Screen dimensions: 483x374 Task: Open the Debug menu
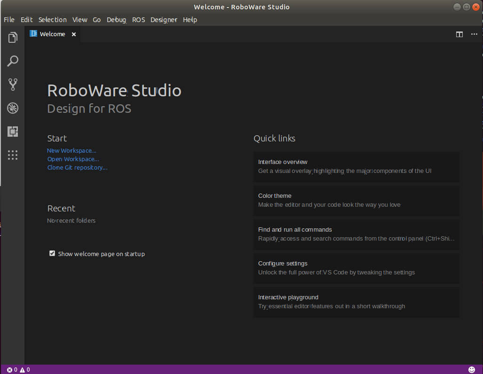click(x=117, y=20)
